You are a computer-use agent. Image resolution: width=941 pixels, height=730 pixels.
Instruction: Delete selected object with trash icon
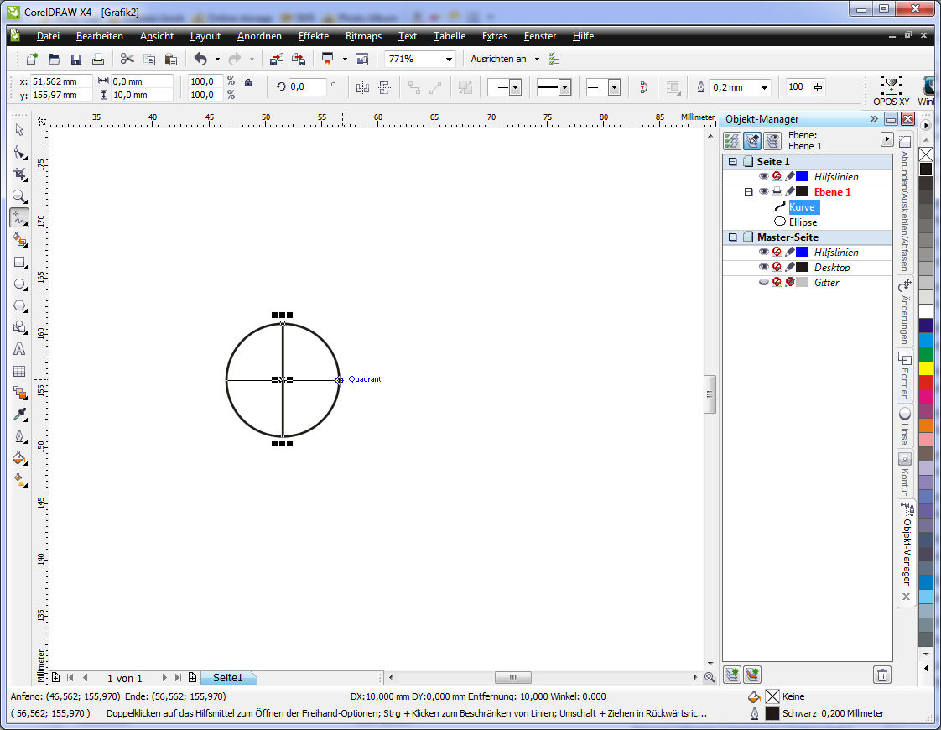point(881,675)
